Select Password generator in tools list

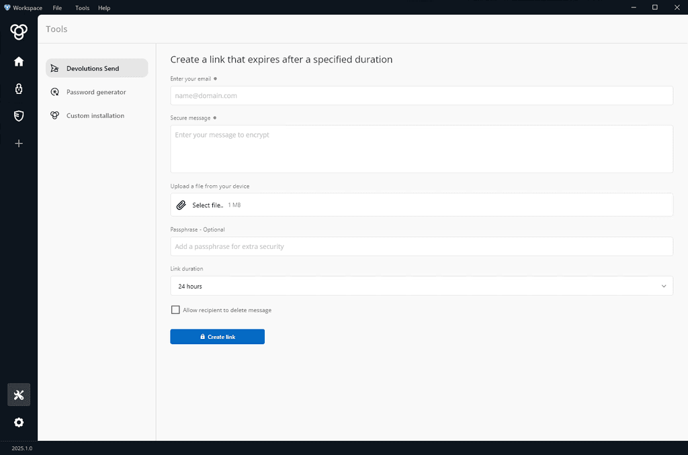pos(96,92)
